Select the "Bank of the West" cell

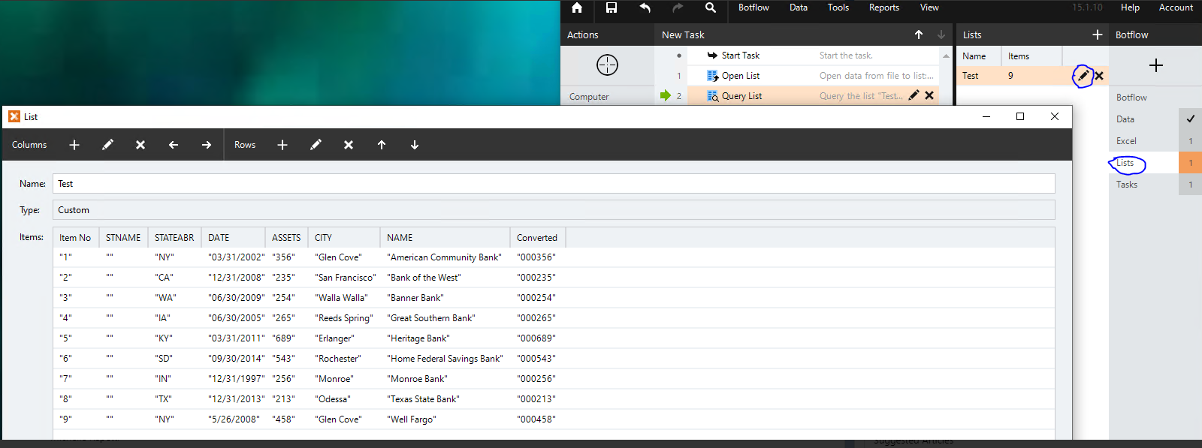click(424, 278)
